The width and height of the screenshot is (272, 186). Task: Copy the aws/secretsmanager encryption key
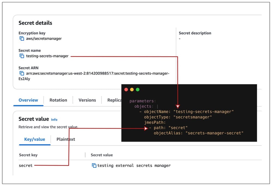pyautogui.click(x=22, y=39)
